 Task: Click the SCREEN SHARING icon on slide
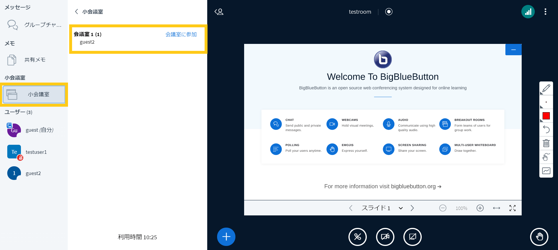tap(389, 149)
